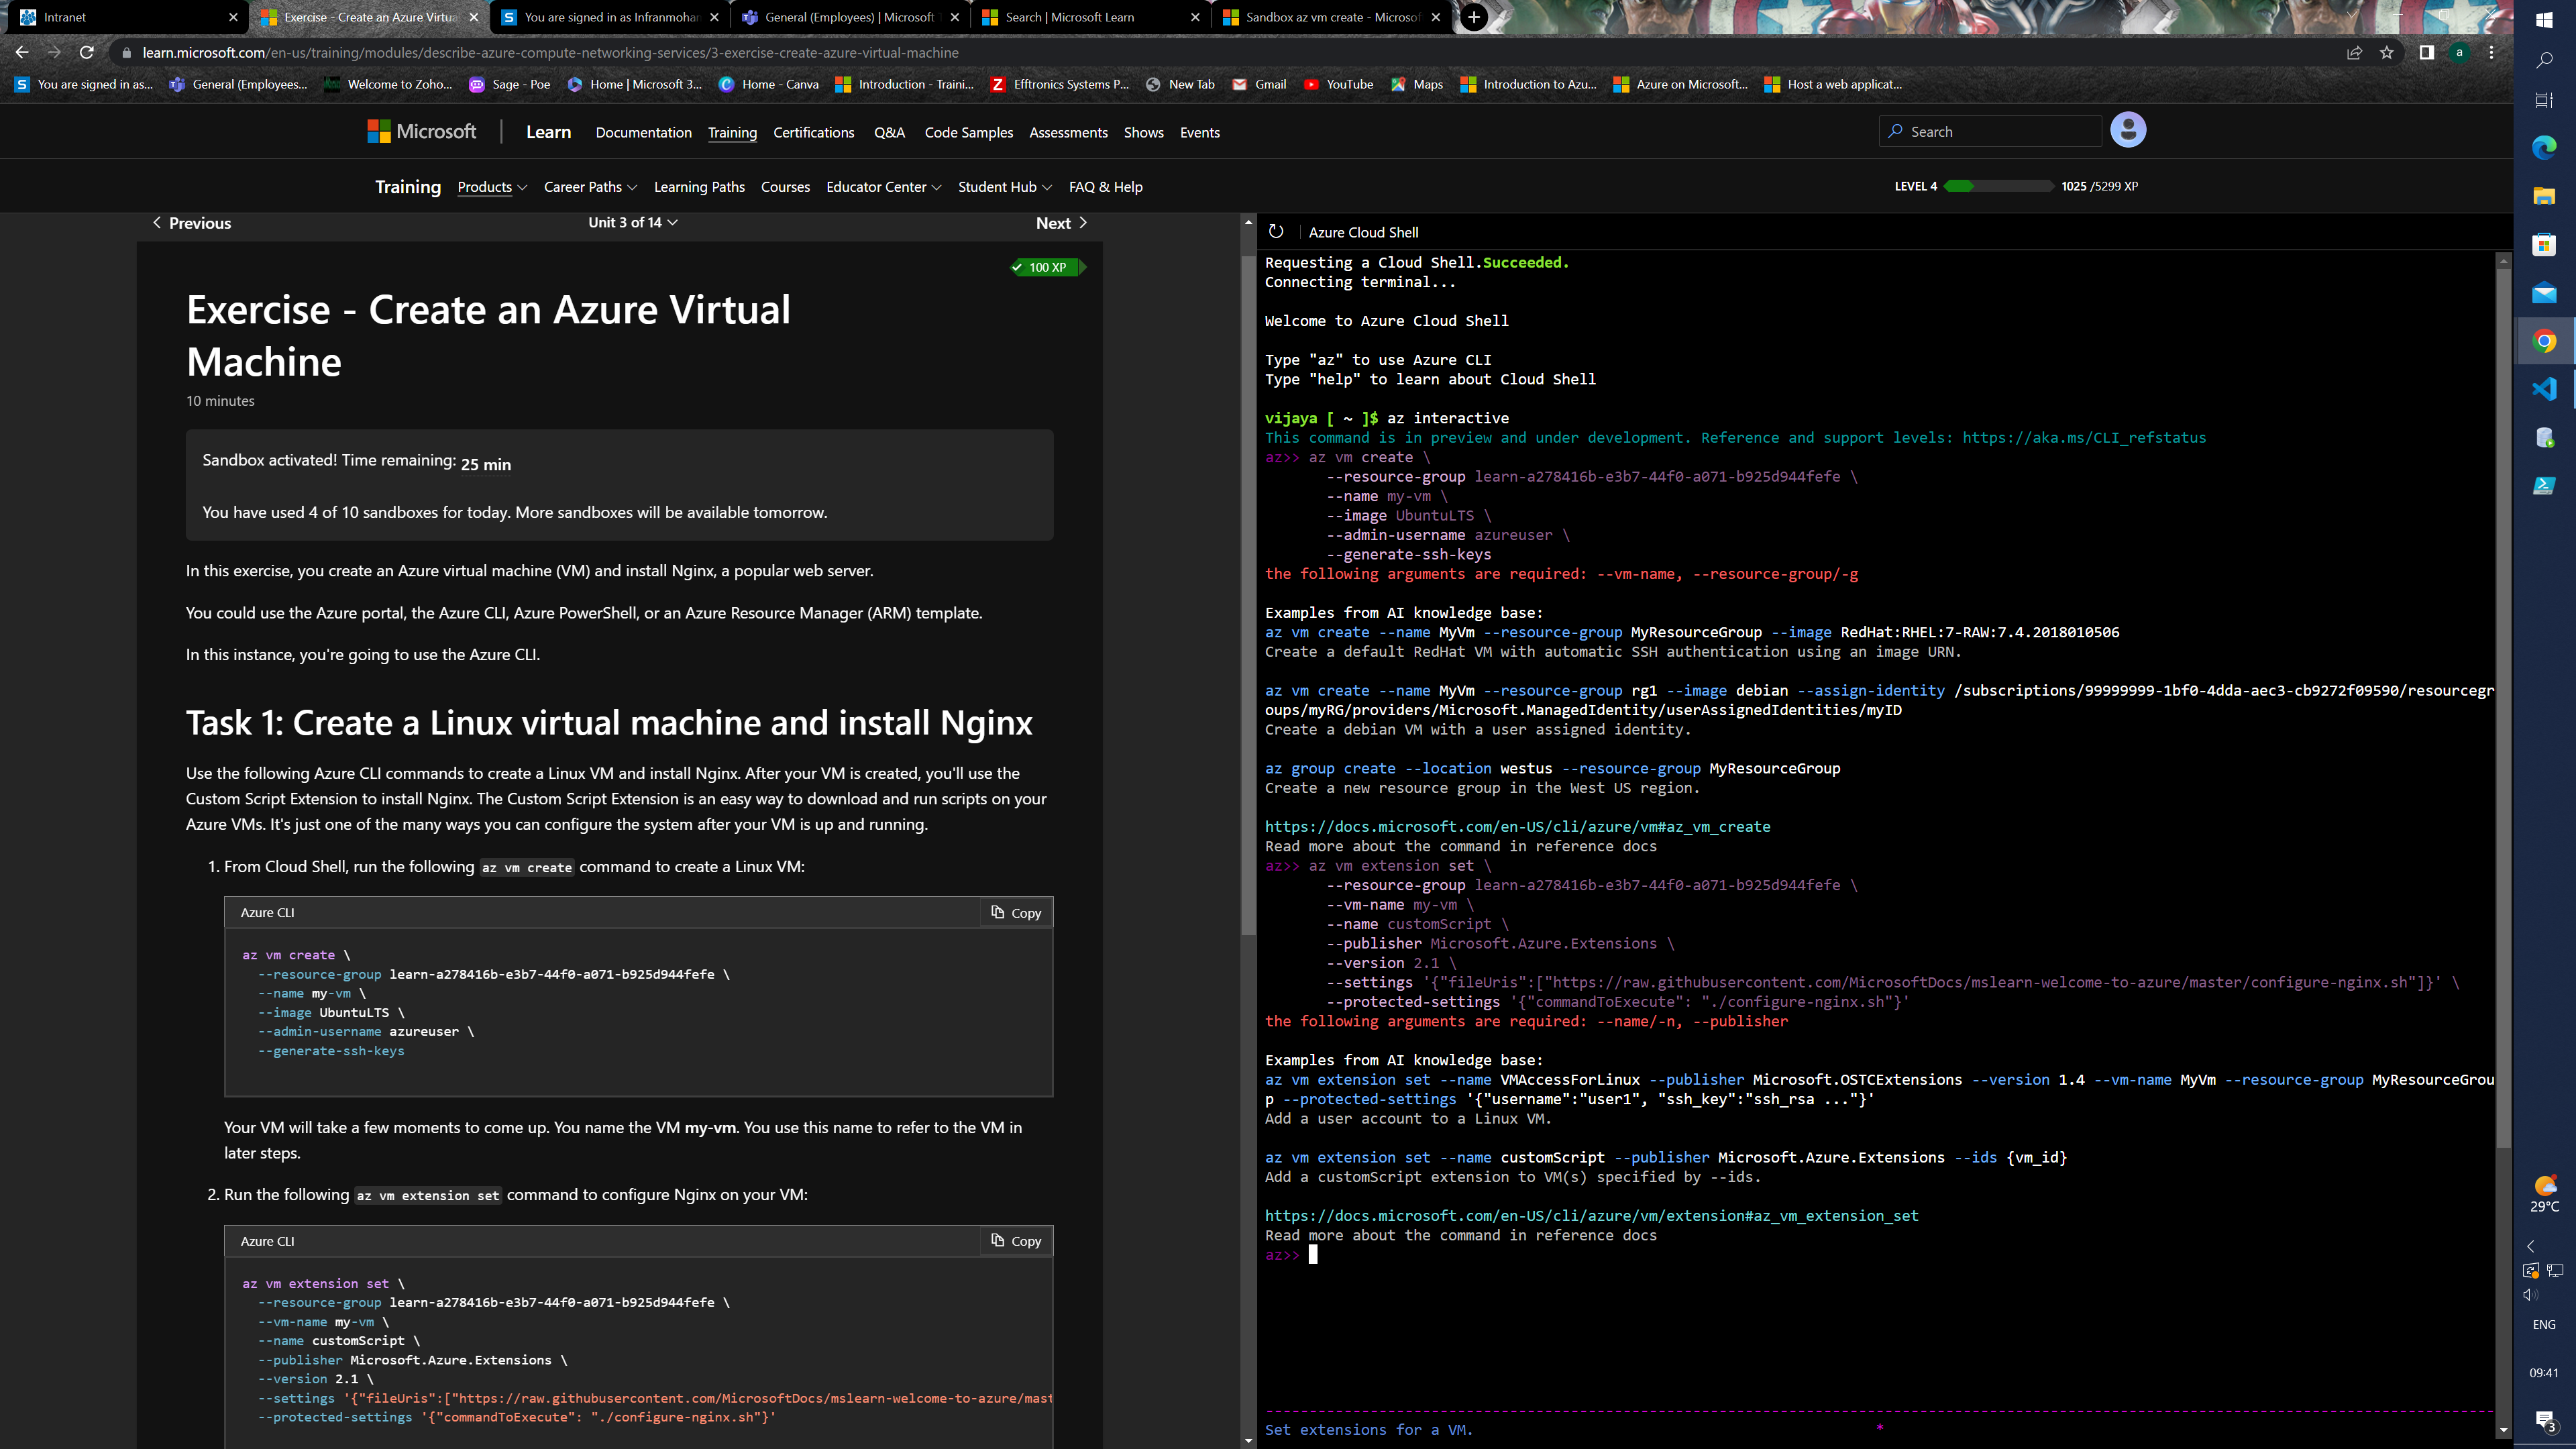Screen dimensions: 2576x1449
Task: Expand the Products dropdown
Action: [x=492, y=187]
